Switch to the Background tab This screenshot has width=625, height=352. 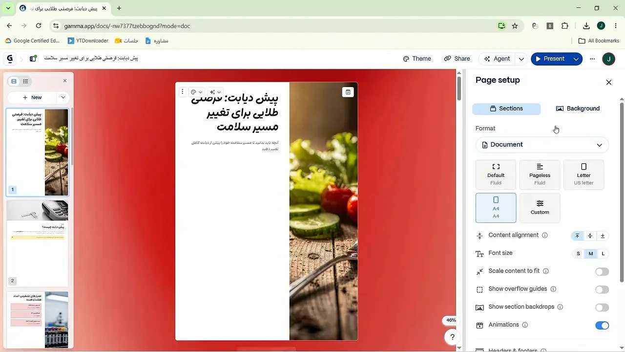click(x=578, y=109)
